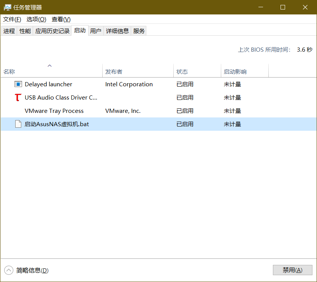Collapse view with 简略信息 chevron icon
317x282 pixels.
[8, 270]
